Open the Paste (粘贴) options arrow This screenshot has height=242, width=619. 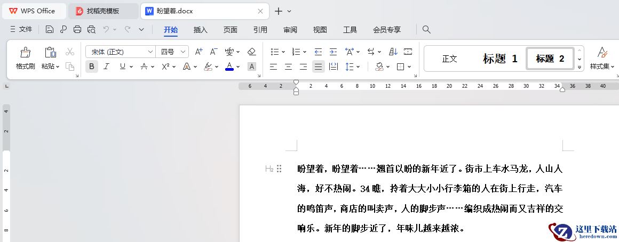point(58,66)
